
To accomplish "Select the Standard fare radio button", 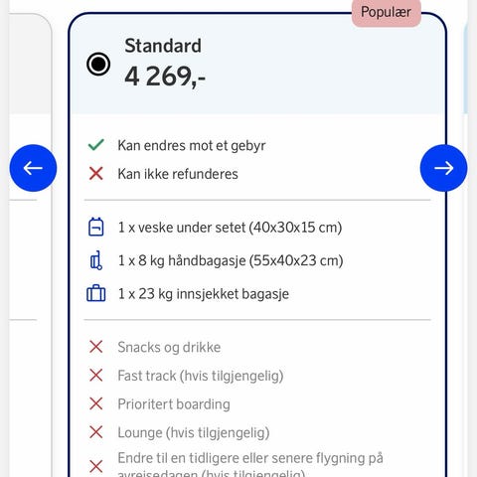I will pos(98,64).
